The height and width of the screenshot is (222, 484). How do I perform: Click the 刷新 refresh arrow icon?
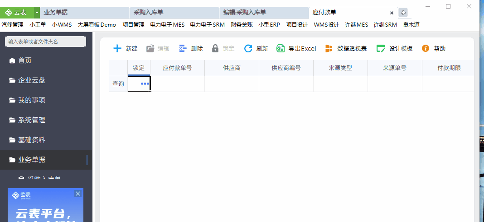pyautogui.click(x=248, y=48)
